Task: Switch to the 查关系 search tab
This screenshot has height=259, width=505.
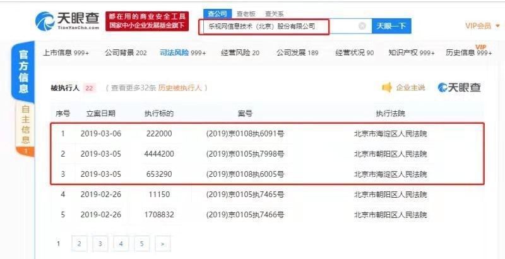Action: [273, 13]
